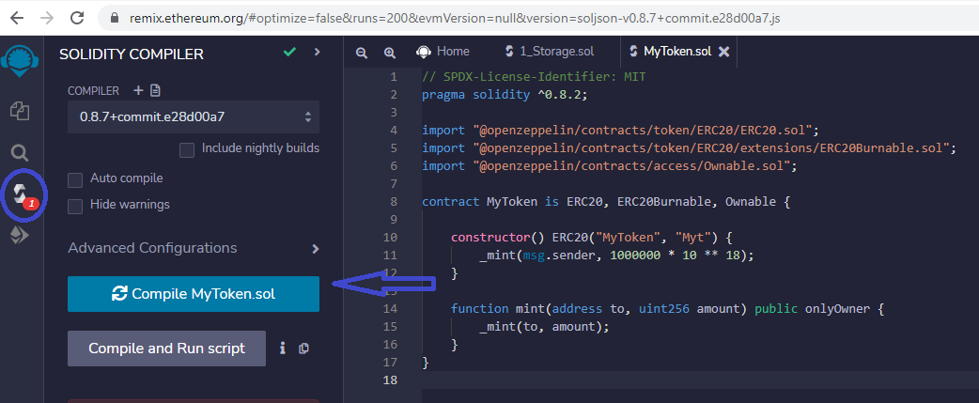Copy the script icon beside Compile and Run
This screenshot has width=979, height=403.
pyautogui.click(x=303, y=349)
